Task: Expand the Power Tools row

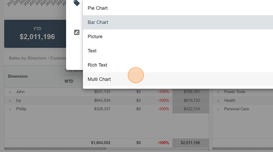Action: (218, 92)
